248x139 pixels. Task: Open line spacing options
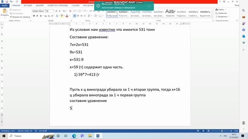tap(89, 16)
